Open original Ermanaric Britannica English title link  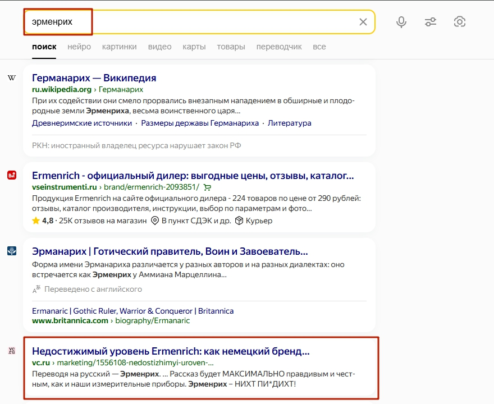pyautogui.click(x=132, y=311)
